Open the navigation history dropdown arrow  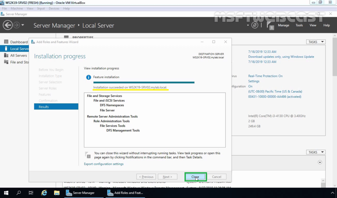tap(23, 25)
